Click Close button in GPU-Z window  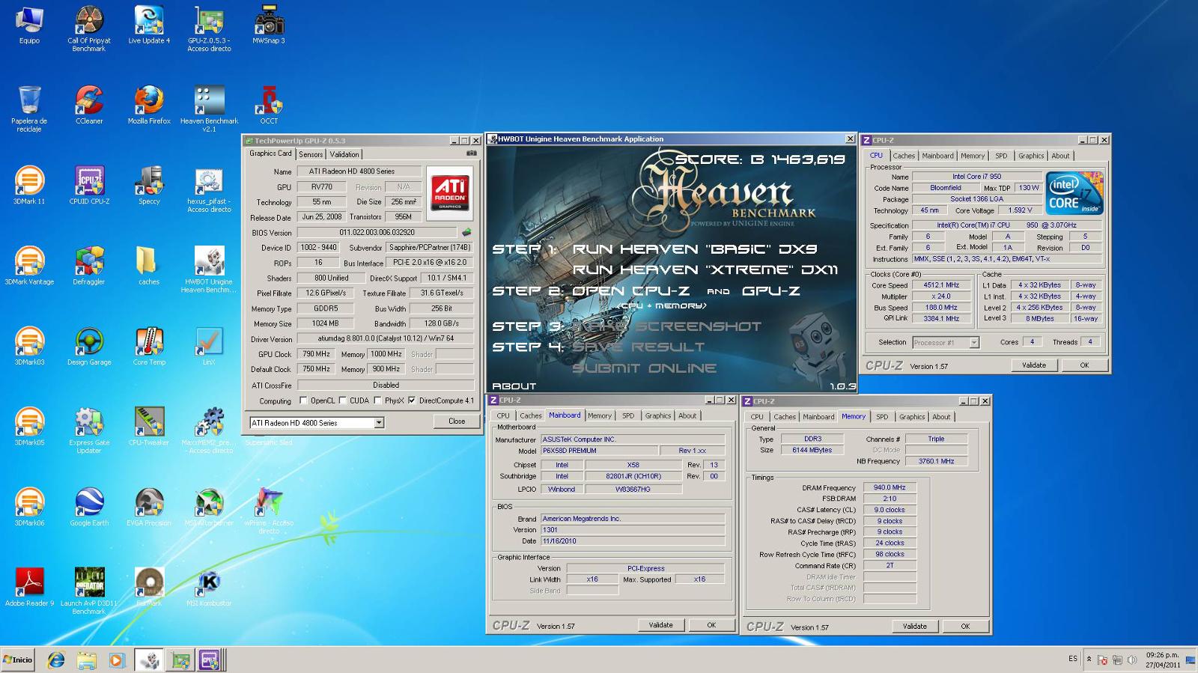click(x=457, y=421)
